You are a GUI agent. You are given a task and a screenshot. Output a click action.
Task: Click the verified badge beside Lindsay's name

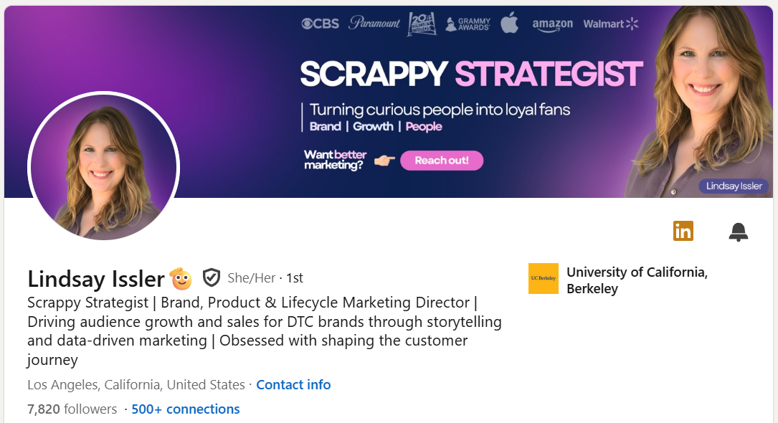click(212, 277)
